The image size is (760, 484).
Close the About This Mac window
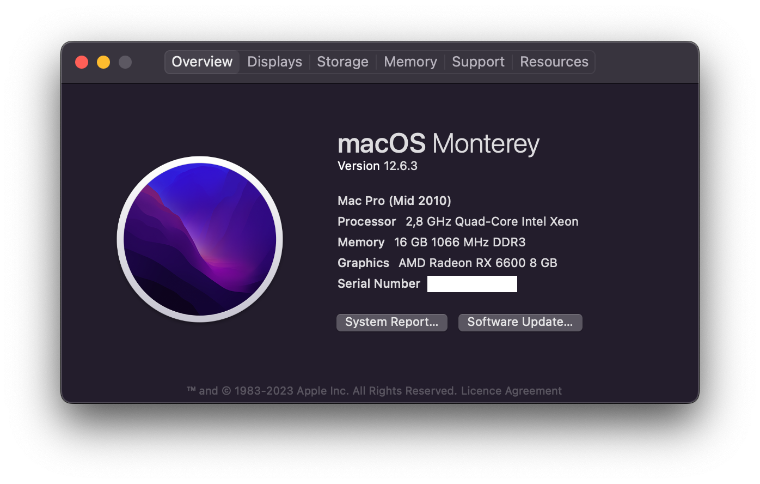tap(82, 62)
